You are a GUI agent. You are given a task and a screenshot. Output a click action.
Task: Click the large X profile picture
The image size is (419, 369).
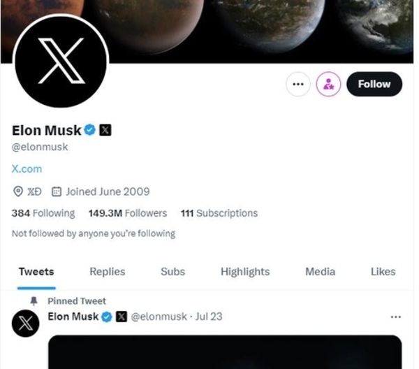61,61
